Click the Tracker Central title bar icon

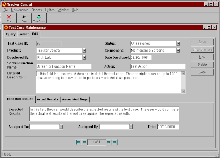pos(4,5)
